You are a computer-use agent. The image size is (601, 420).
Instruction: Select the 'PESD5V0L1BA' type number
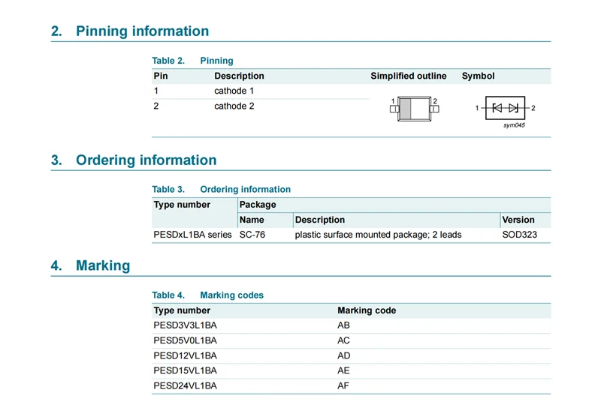pos(185,340)
